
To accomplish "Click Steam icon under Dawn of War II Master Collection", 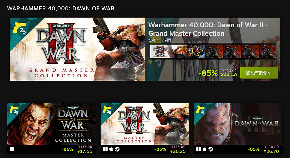I will 117,149.
